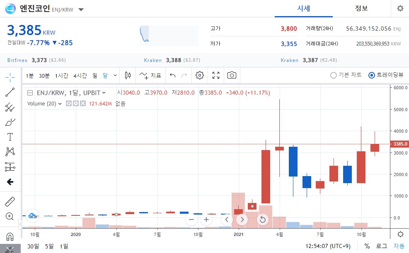This screenshot has width=409, height=253.
Task: Switch to the 정보 tab
Action: tap(361, 9)
